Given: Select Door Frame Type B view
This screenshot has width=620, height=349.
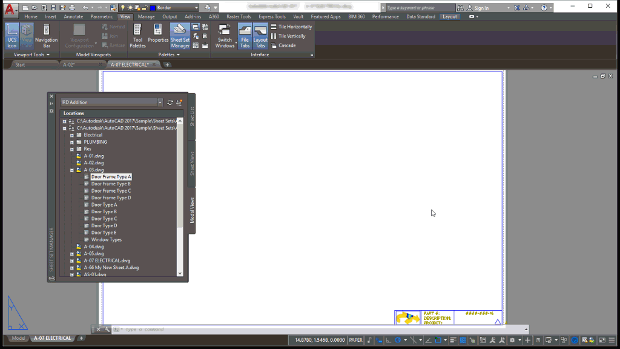Looking at the screenshot, I should 111,184.
